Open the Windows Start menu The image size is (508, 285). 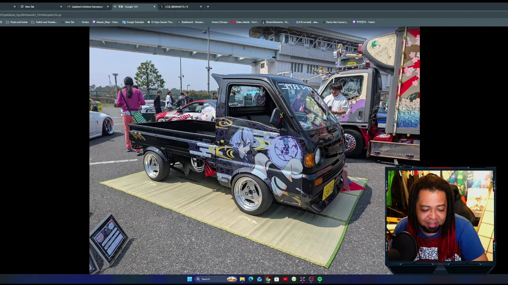190,279
